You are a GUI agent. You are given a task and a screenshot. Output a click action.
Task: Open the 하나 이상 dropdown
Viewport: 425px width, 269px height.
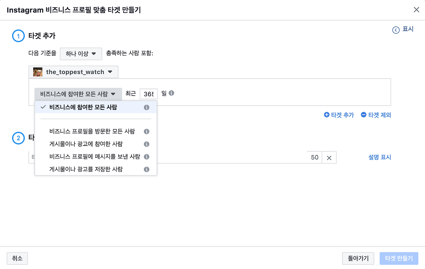tap(81, 54)
